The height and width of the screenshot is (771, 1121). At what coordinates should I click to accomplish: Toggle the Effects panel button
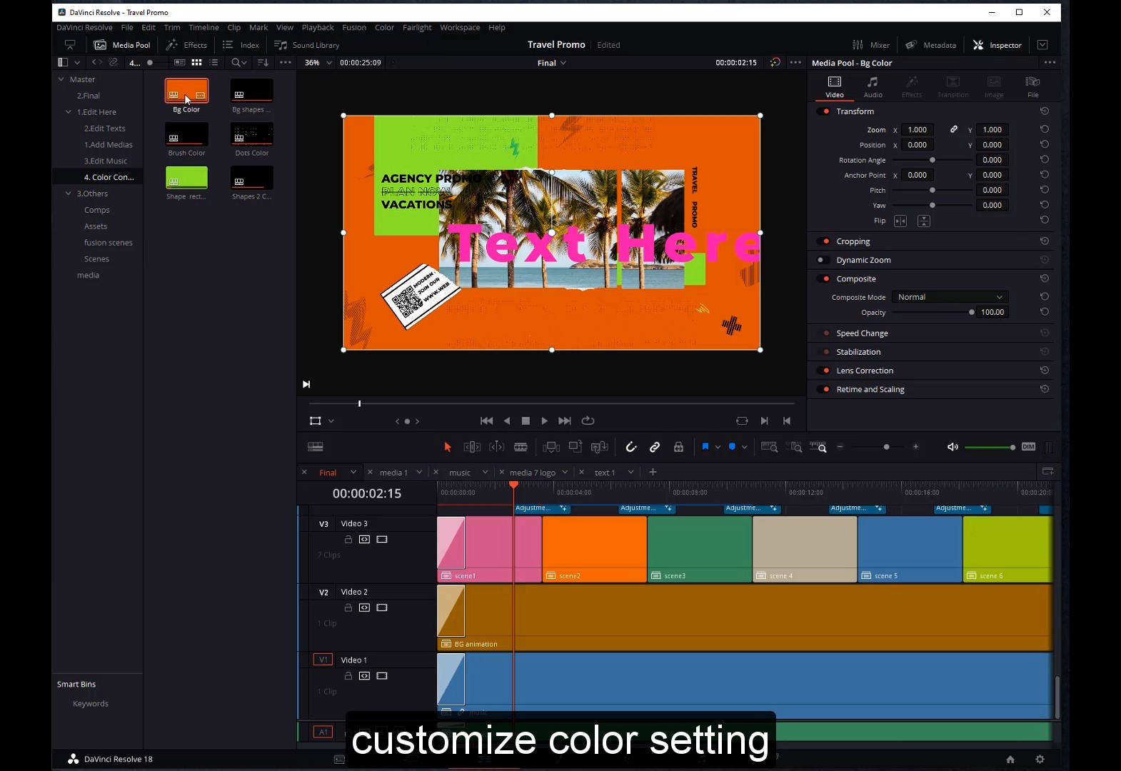coord(187,45)
